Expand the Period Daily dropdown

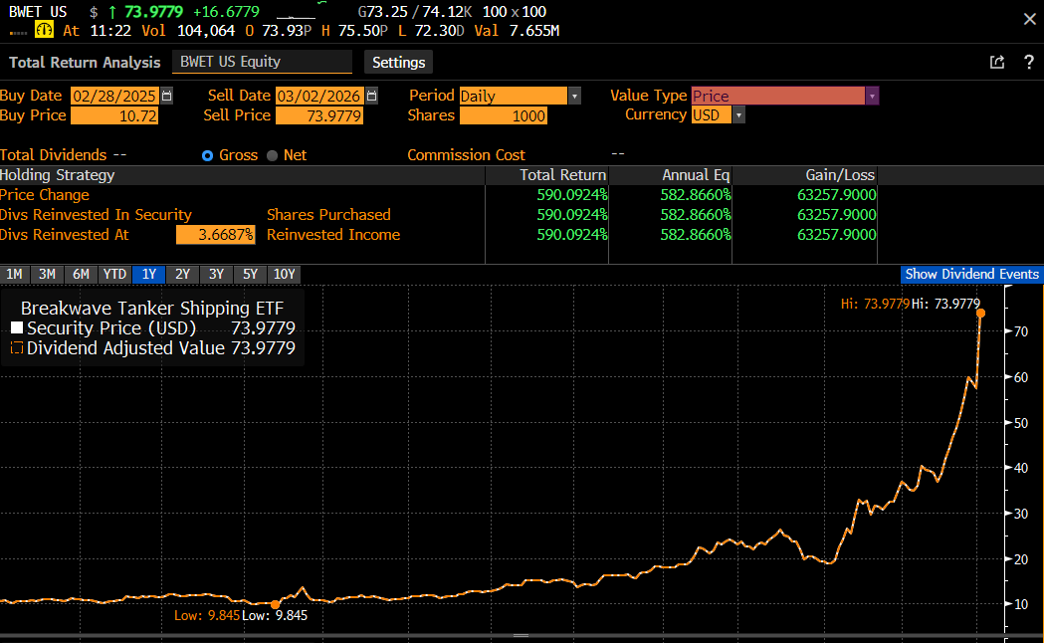click(x=574, y=96)
